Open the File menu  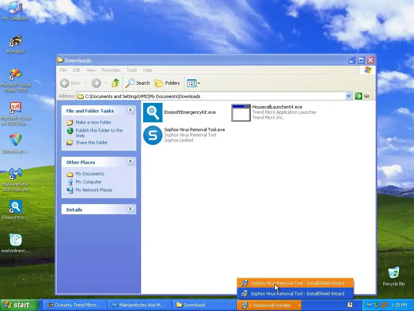pos(63,70)
